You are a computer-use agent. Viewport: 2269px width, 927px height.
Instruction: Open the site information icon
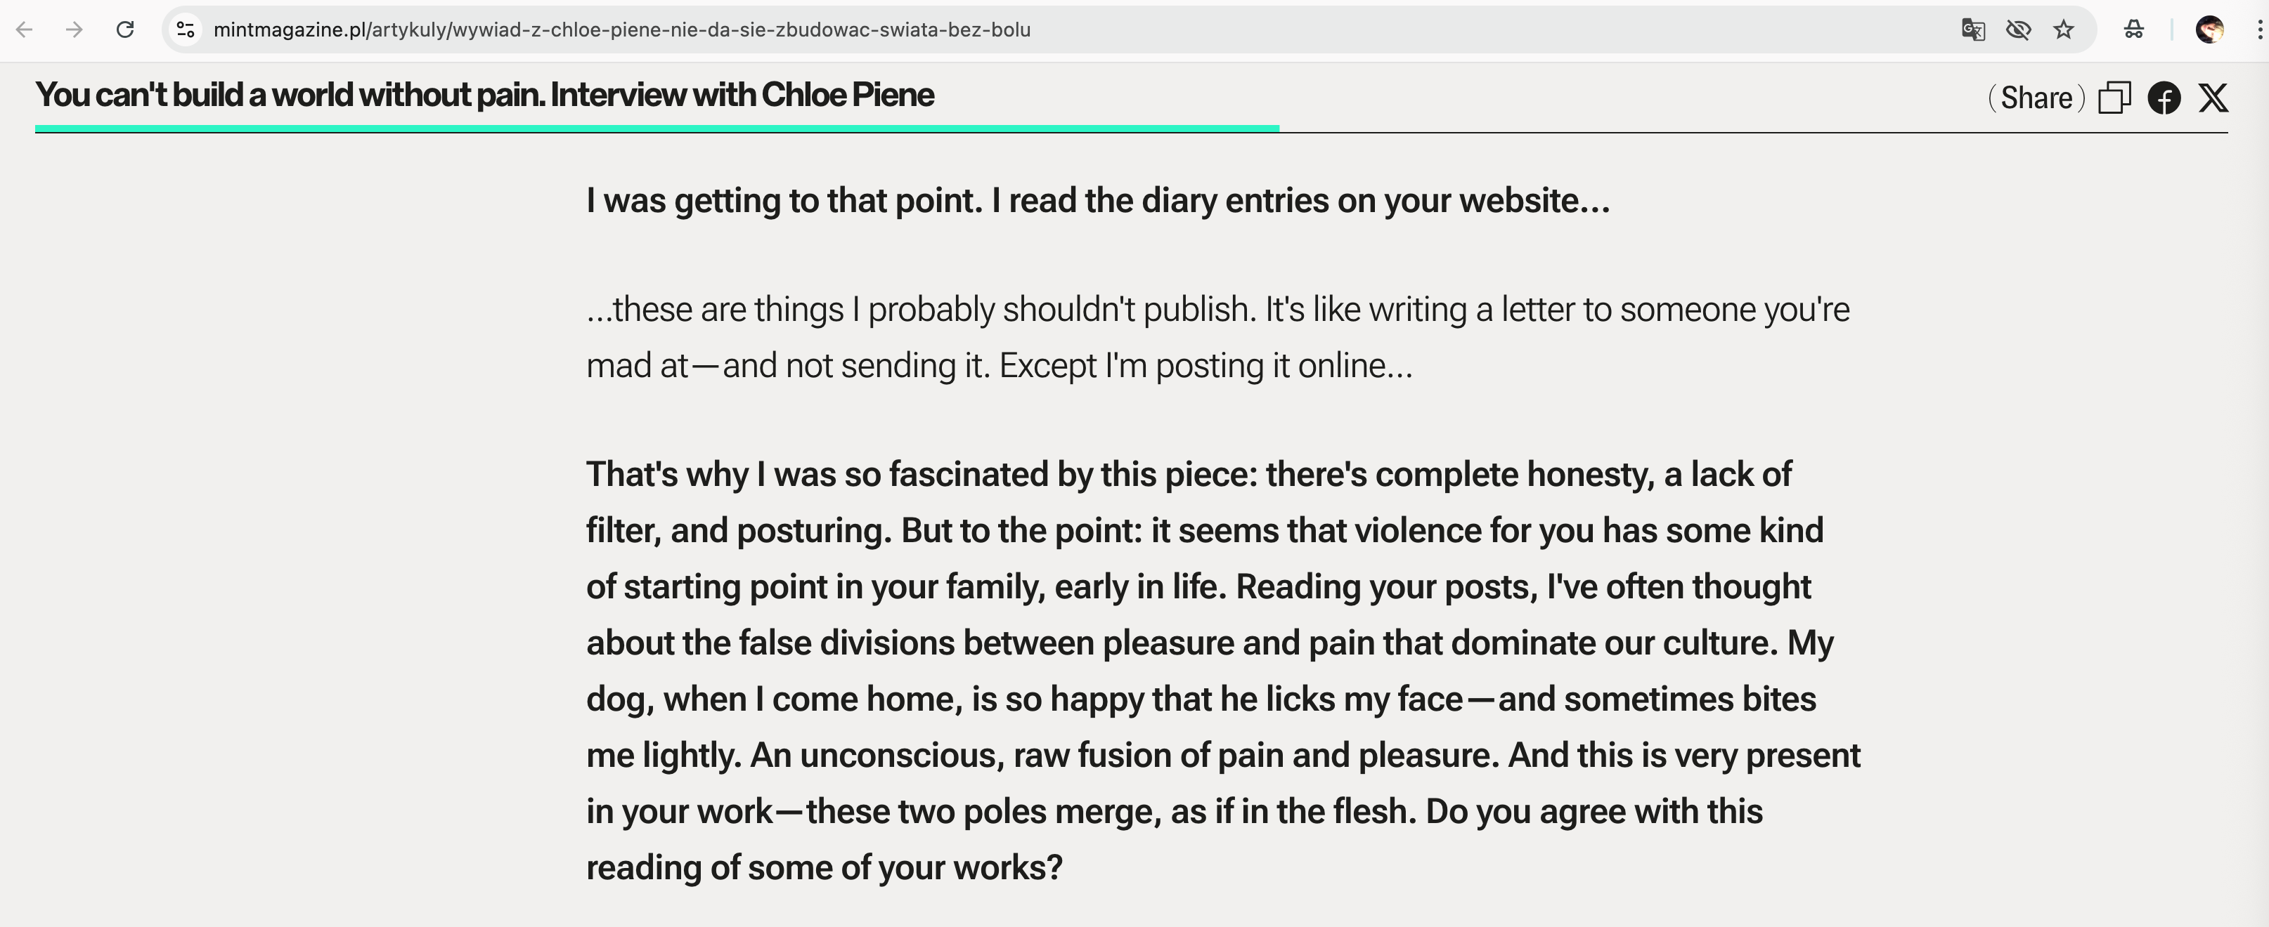point(185,30)
